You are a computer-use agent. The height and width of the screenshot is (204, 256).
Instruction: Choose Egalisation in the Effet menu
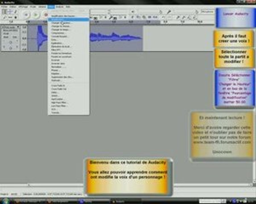(69, 43)
